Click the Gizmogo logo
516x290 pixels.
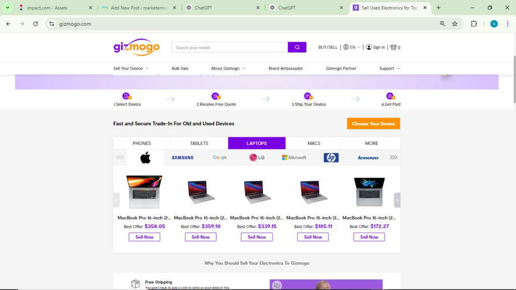(136, 47)
